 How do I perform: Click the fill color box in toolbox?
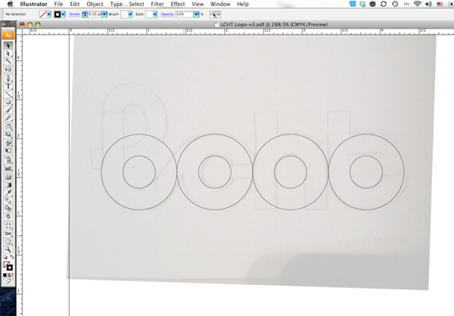[x=6, y=264]
